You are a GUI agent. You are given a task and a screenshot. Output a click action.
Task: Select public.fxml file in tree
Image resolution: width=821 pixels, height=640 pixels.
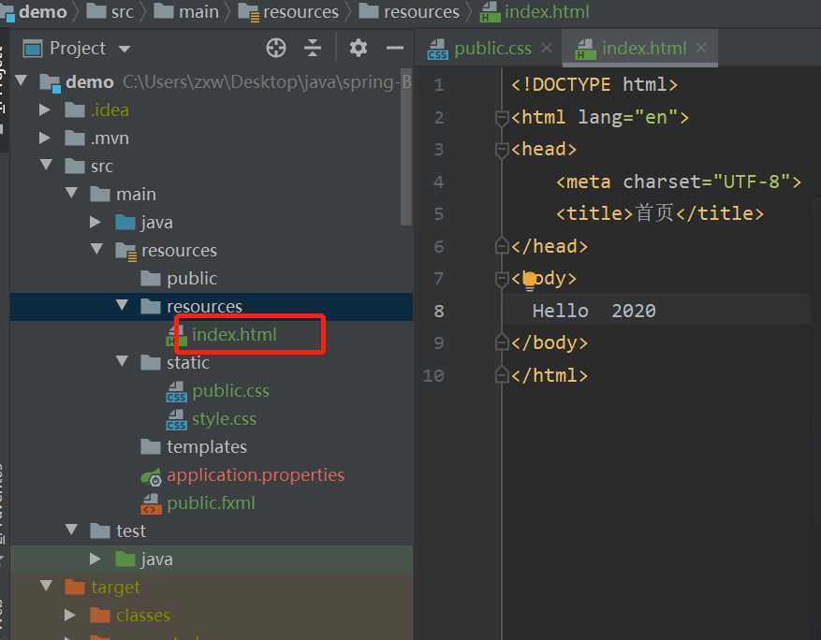[211, 502]
